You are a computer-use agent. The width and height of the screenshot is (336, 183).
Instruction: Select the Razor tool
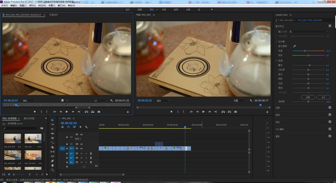point(53,147)
